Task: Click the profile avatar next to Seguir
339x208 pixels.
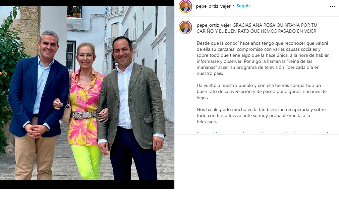Action: point(185,6)
